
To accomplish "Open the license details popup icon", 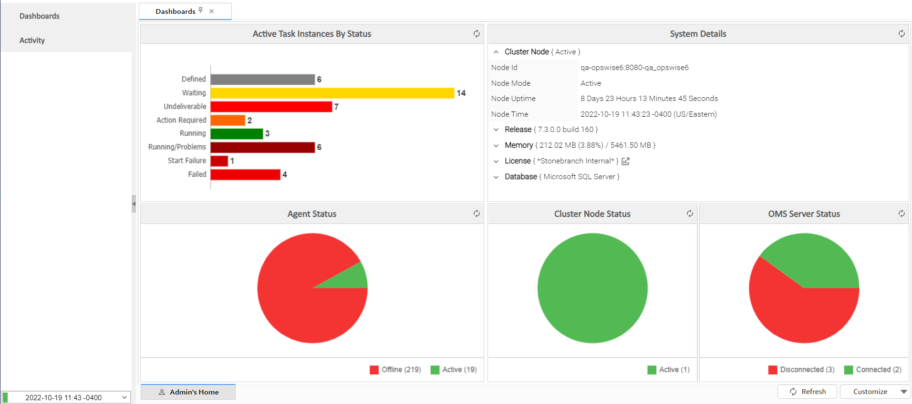I will click(626, 162).
